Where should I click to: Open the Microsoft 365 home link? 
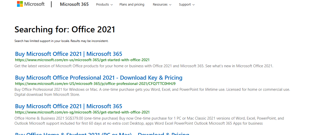coord(74,4)
